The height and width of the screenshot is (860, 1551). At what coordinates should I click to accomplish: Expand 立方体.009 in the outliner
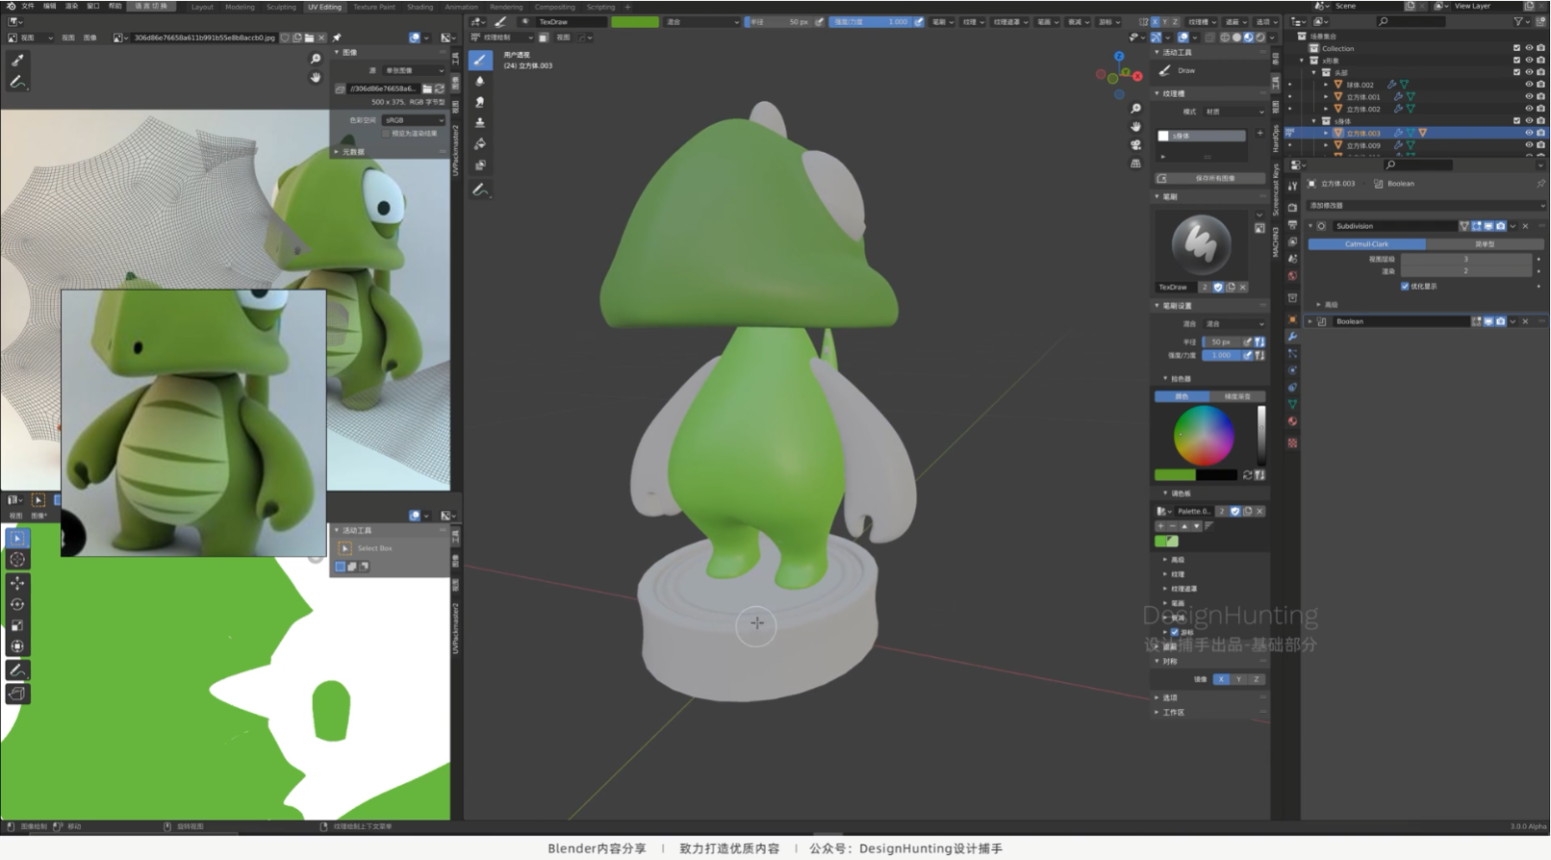(x=1326, y=145)
